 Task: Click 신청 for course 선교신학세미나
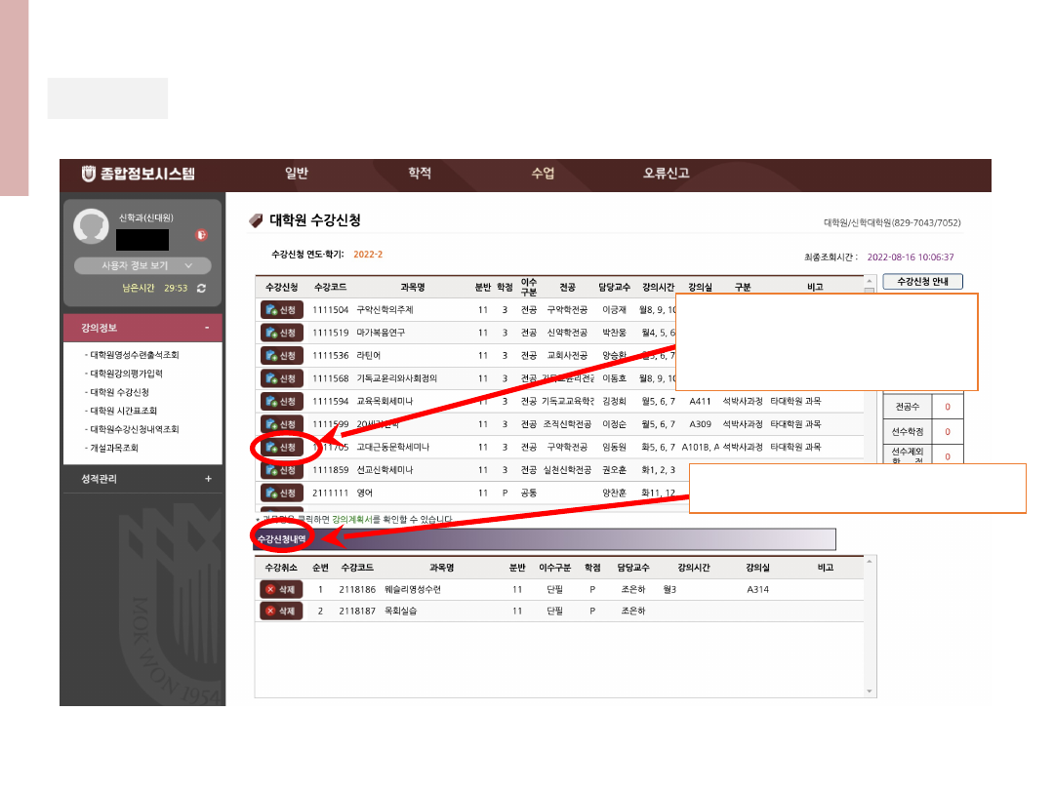(282, 469)
